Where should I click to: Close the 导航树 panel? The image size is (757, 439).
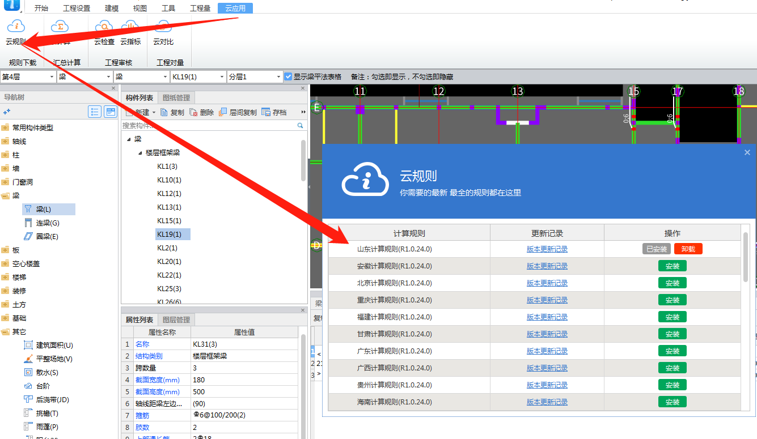tap(113, 88)
